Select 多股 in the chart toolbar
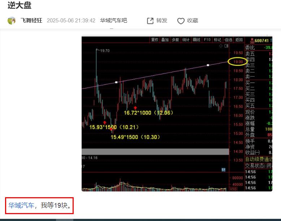The image size is (281, 221). point(176,40)
